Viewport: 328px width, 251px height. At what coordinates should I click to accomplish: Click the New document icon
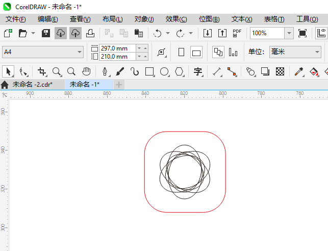8,33
